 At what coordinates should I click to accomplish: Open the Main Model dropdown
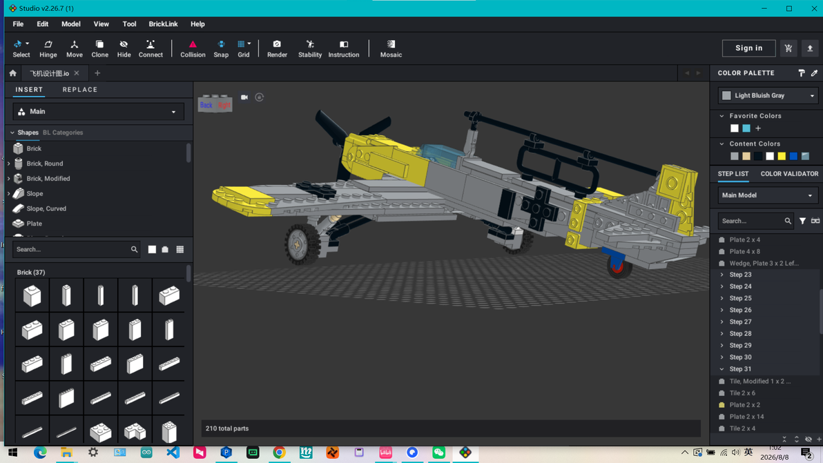click(768, 195)
